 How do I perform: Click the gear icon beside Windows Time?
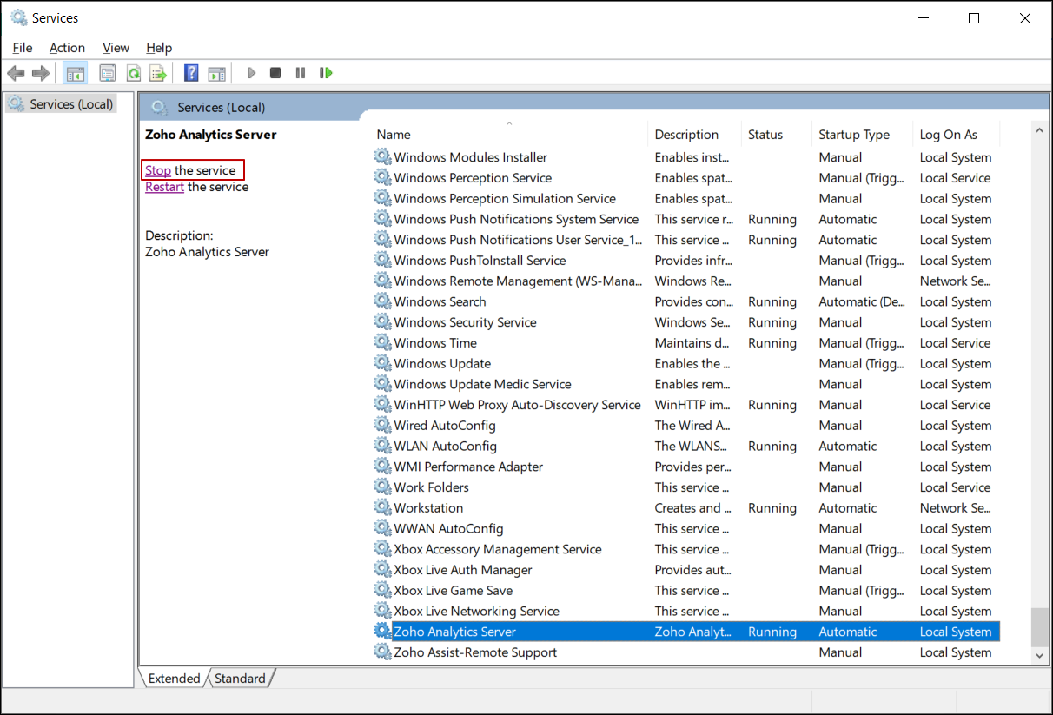point(382,343)
